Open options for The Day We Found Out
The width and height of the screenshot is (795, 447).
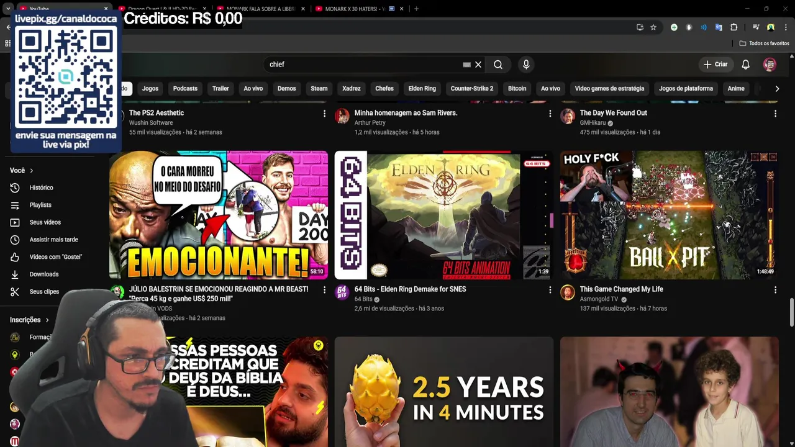tap(775, 114)
